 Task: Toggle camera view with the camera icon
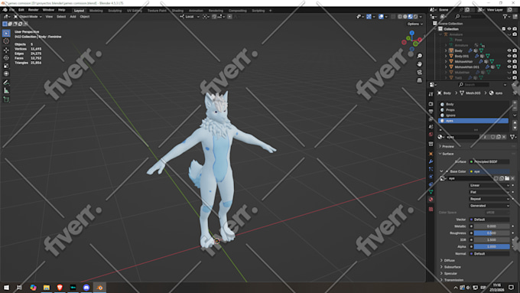click(x=420, y=72)
